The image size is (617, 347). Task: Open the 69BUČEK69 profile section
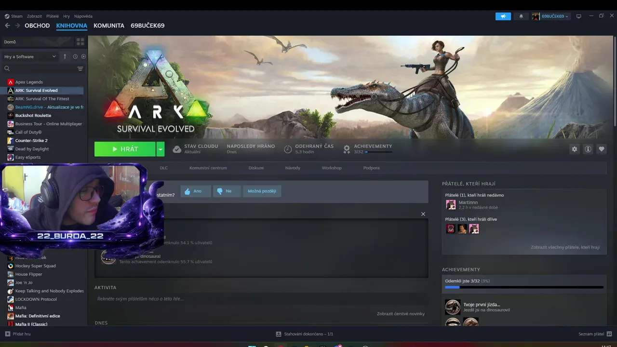coord(148,26)
